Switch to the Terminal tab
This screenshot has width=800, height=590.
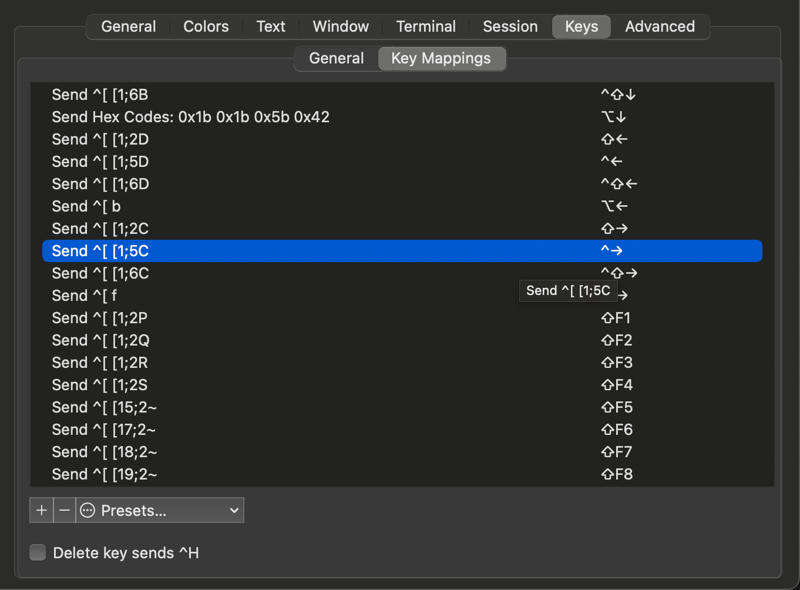[x=426, y=26]
